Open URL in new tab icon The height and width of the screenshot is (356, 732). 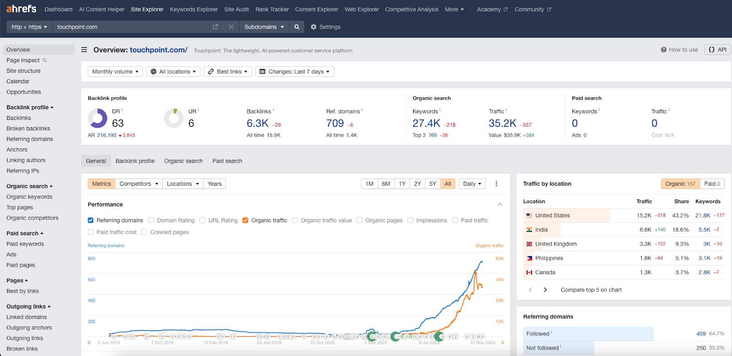coord(215,27)
